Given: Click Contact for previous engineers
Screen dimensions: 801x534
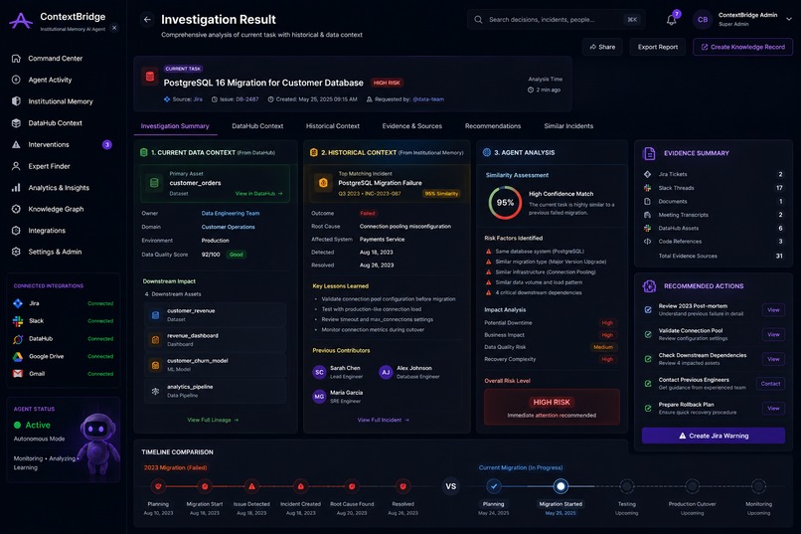Looking at the screenshot, I should 770,384.
